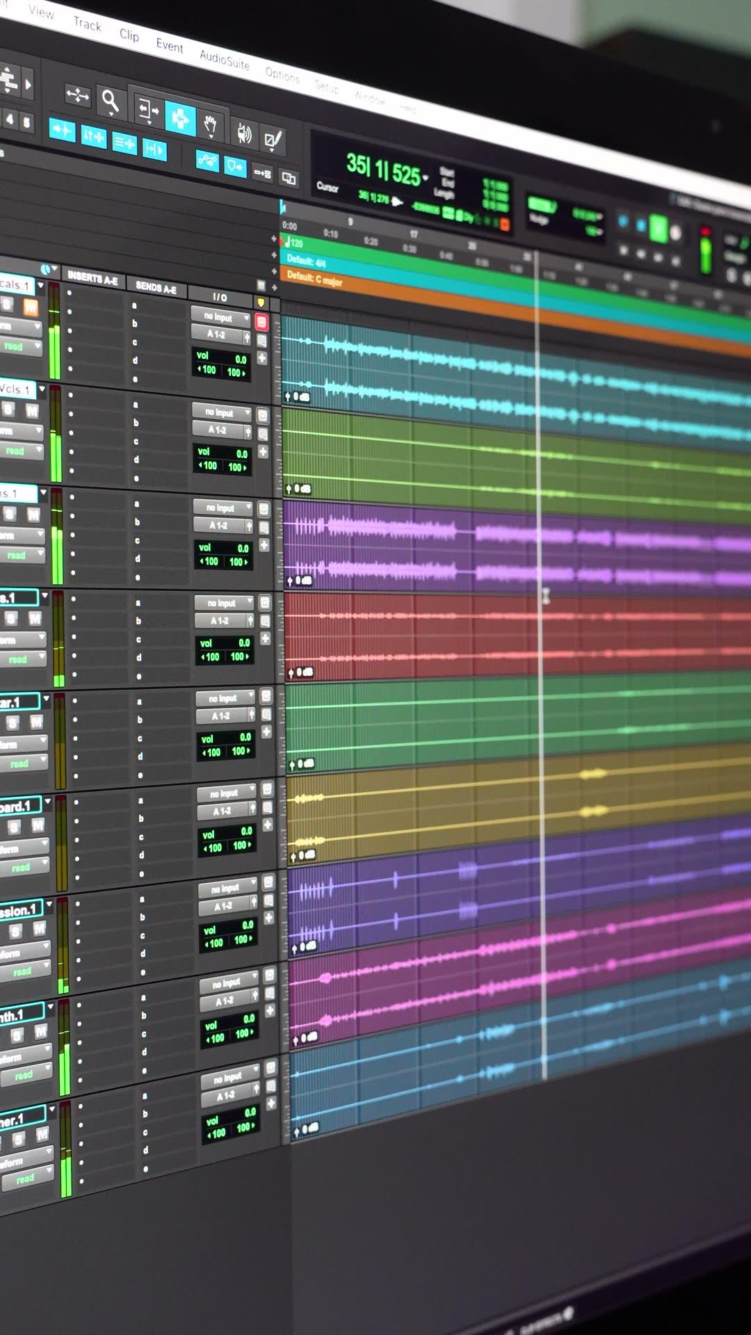Viewport: 751px width, 1335px height.
Task: Click the left pan 100 value on Vcls.1 track
Action: point(208,466)
